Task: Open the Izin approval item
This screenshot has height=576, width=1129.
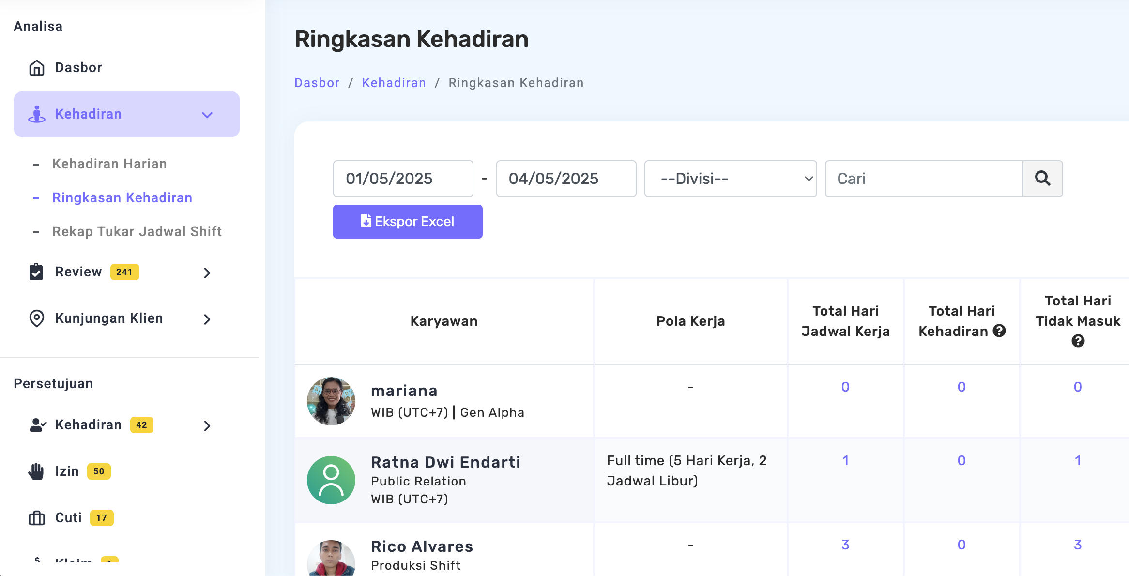Action: 67,471
